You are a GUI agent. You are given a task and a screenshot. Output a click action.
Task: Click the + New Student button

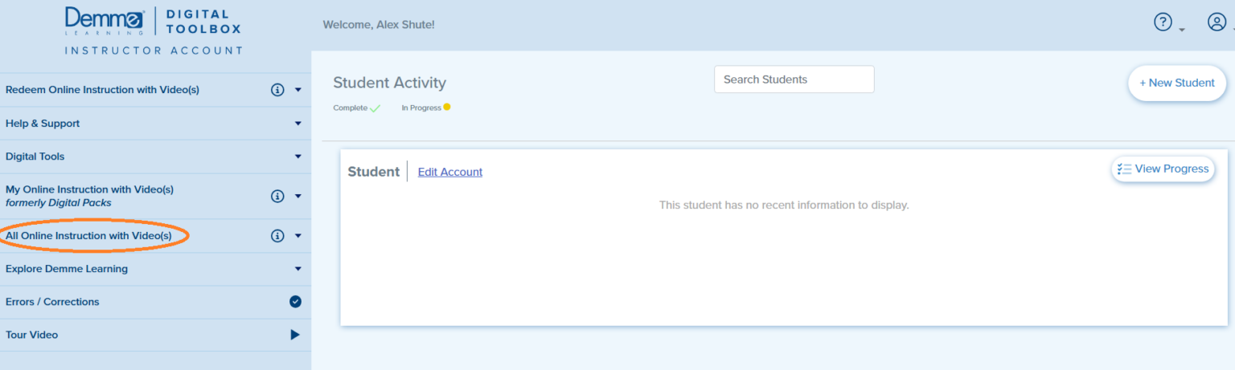point(1176,83)
